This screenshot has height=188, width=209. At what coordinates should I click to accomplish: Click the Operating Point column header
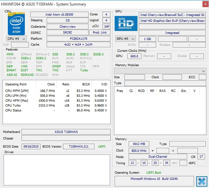click(16, 84)
